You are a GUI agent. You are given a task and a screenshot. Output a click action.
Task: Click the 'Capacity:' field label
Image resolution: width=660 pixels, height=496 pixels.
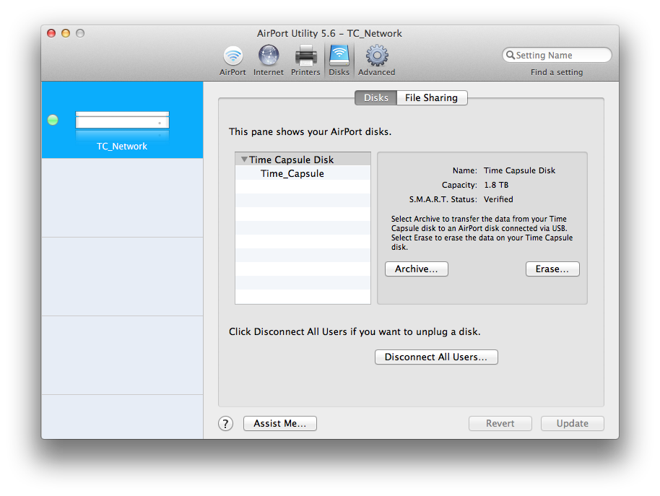click(459, 185)
